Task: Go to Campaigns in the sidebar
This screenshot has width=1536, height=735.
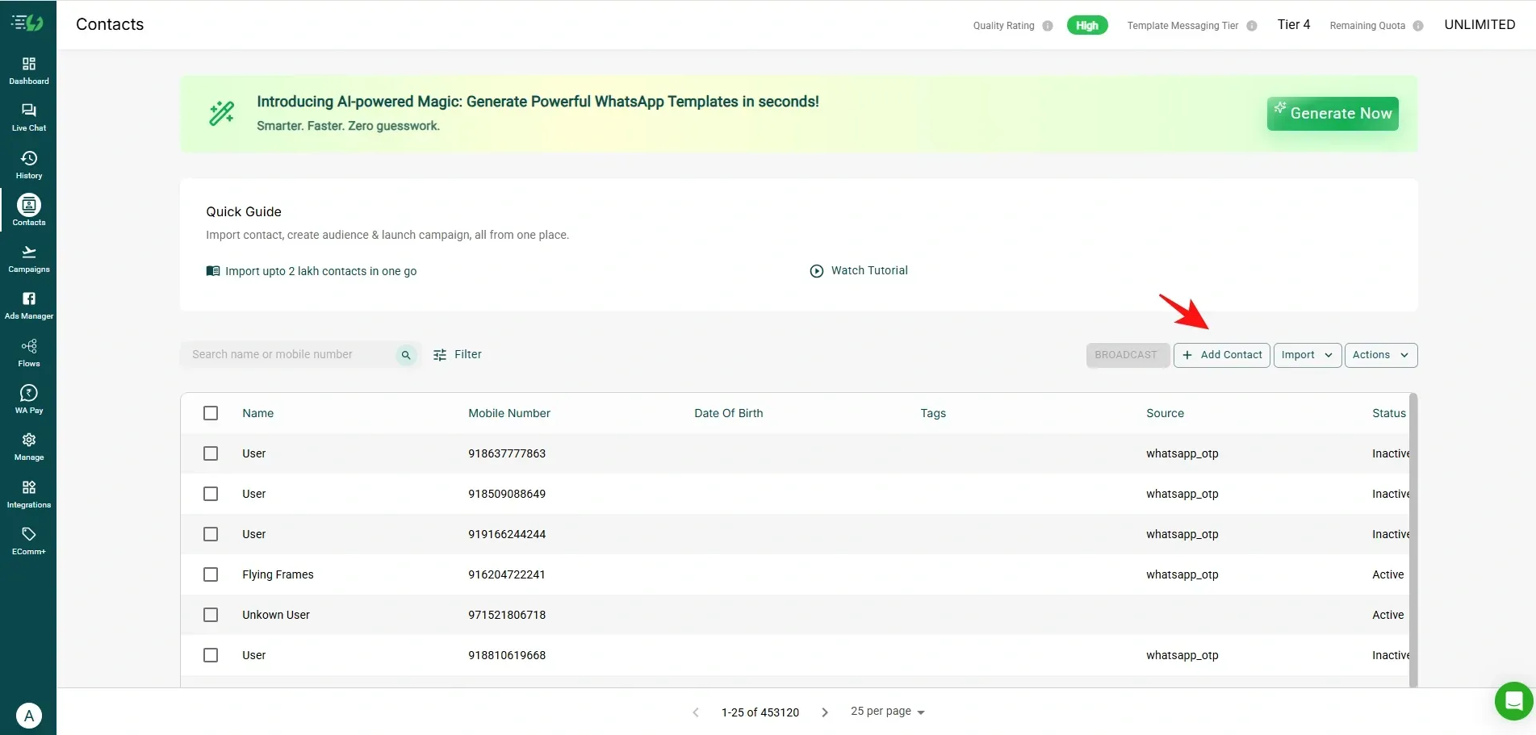Action: coord(28,258)
